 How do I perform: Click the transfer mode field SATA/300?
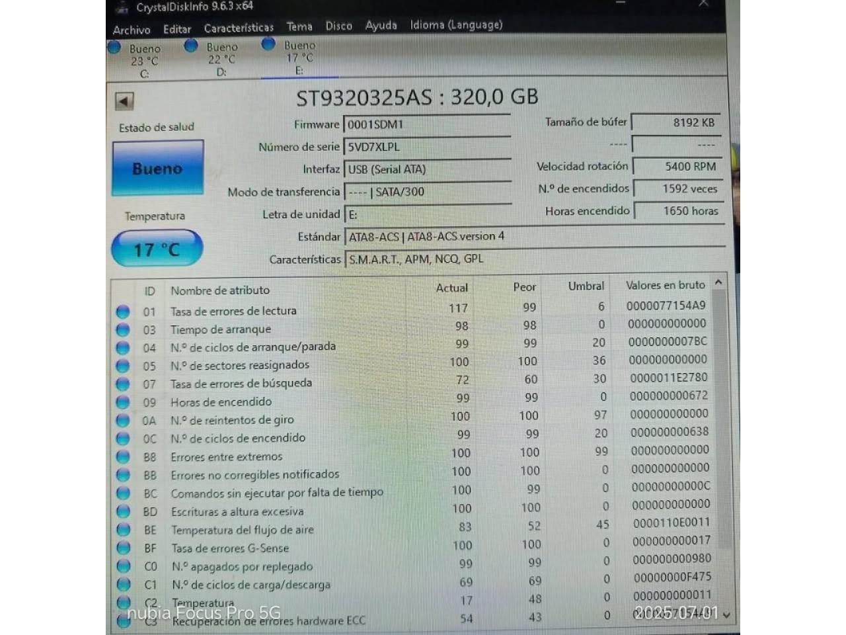point(428,192)
